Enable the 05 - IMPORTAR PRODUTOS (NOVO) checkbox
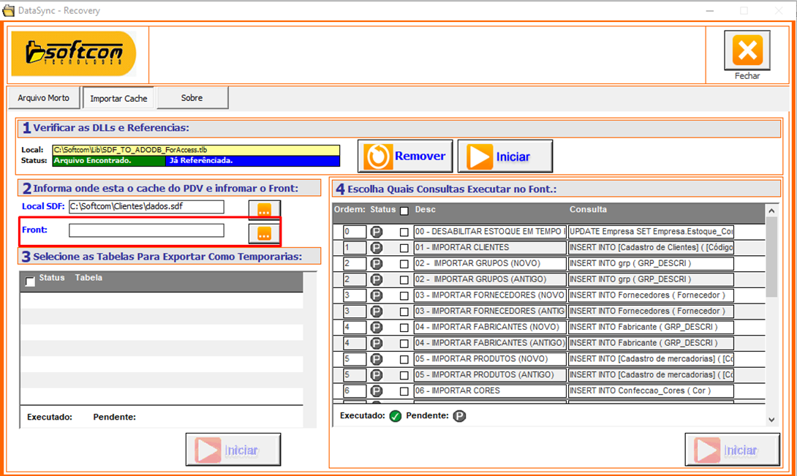 click(x=404, y=359)
